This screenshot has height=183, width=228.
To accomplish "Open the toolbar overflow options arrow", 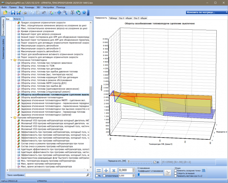I will tap(88, 13).
